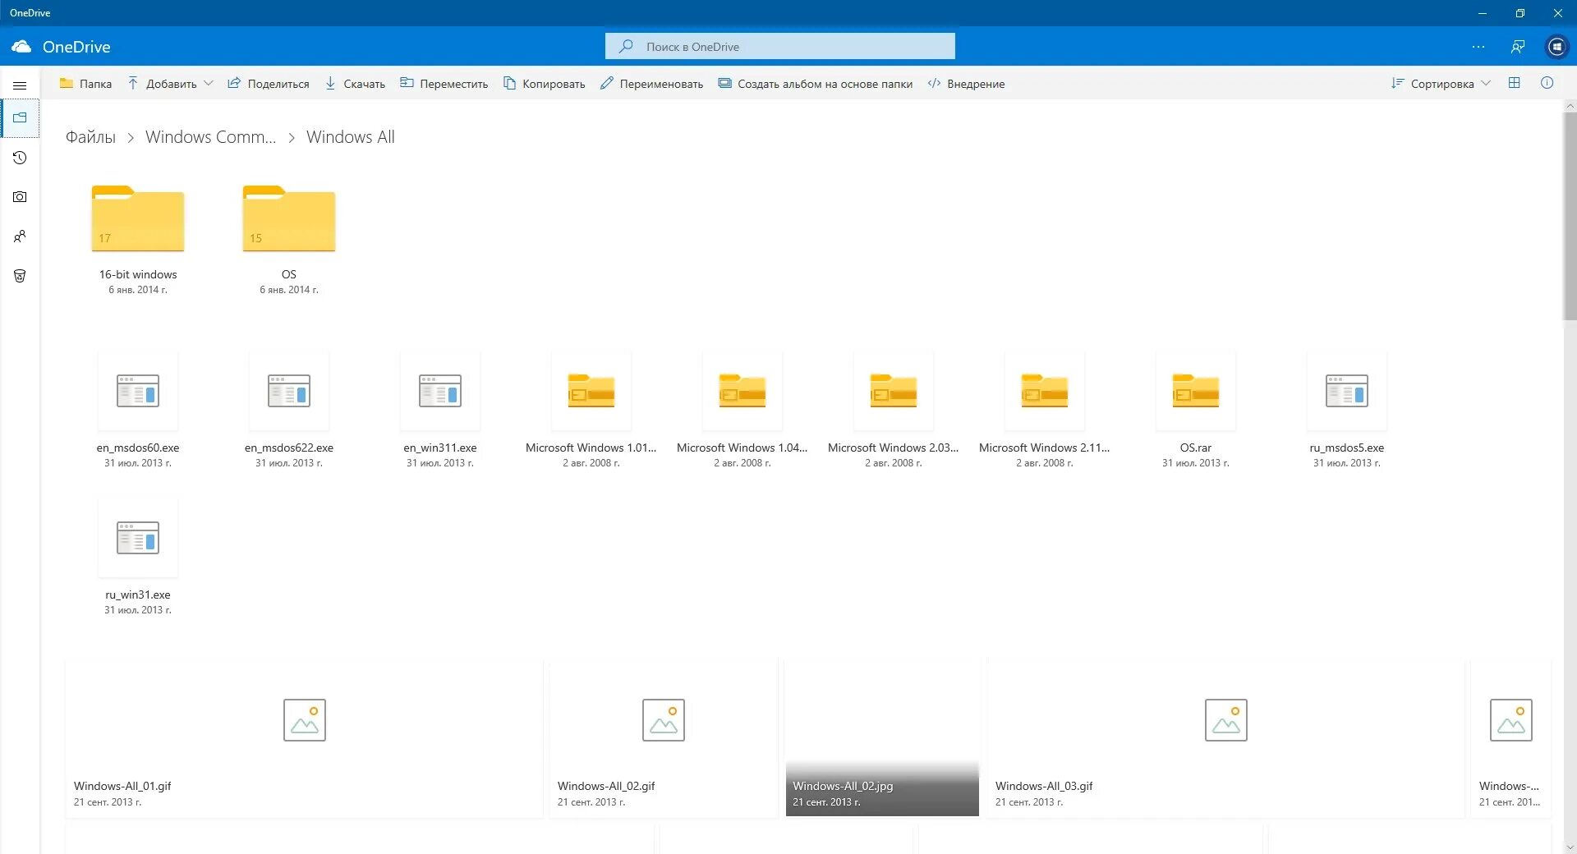
Task: Expand the Добавить dropdown
Action: [170, 84]
